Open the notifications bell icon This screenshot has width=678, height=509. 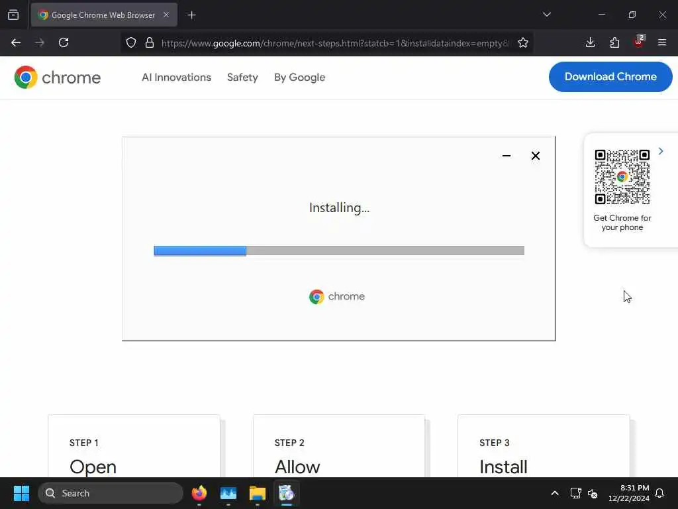[660, 493]
